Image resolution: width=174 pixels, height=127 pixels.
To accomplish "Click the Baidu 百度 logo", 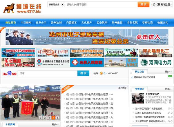I will [x=10, y=73].
